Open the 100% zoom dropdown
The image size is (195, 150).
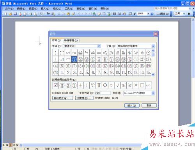[x=148, y=14]
